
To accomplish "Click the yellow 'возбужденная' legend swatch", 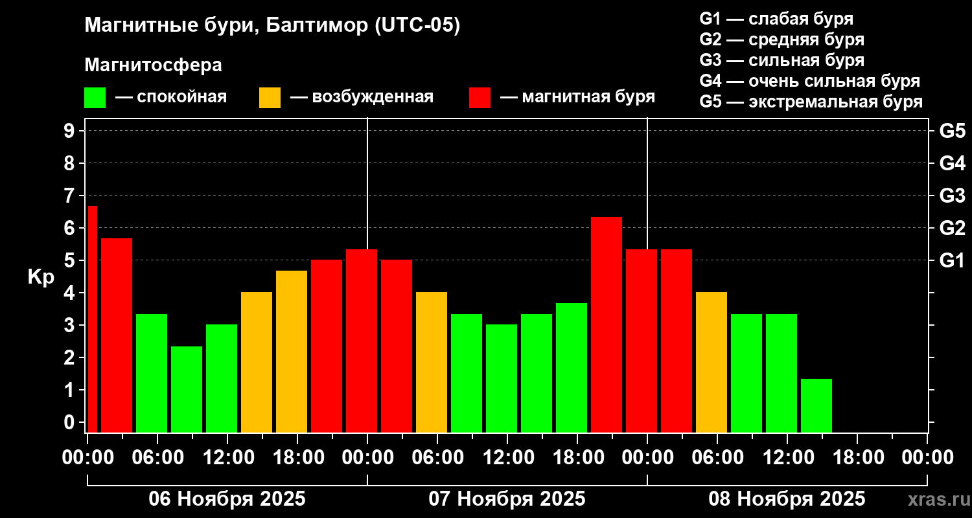I will [x=270, y=98].
